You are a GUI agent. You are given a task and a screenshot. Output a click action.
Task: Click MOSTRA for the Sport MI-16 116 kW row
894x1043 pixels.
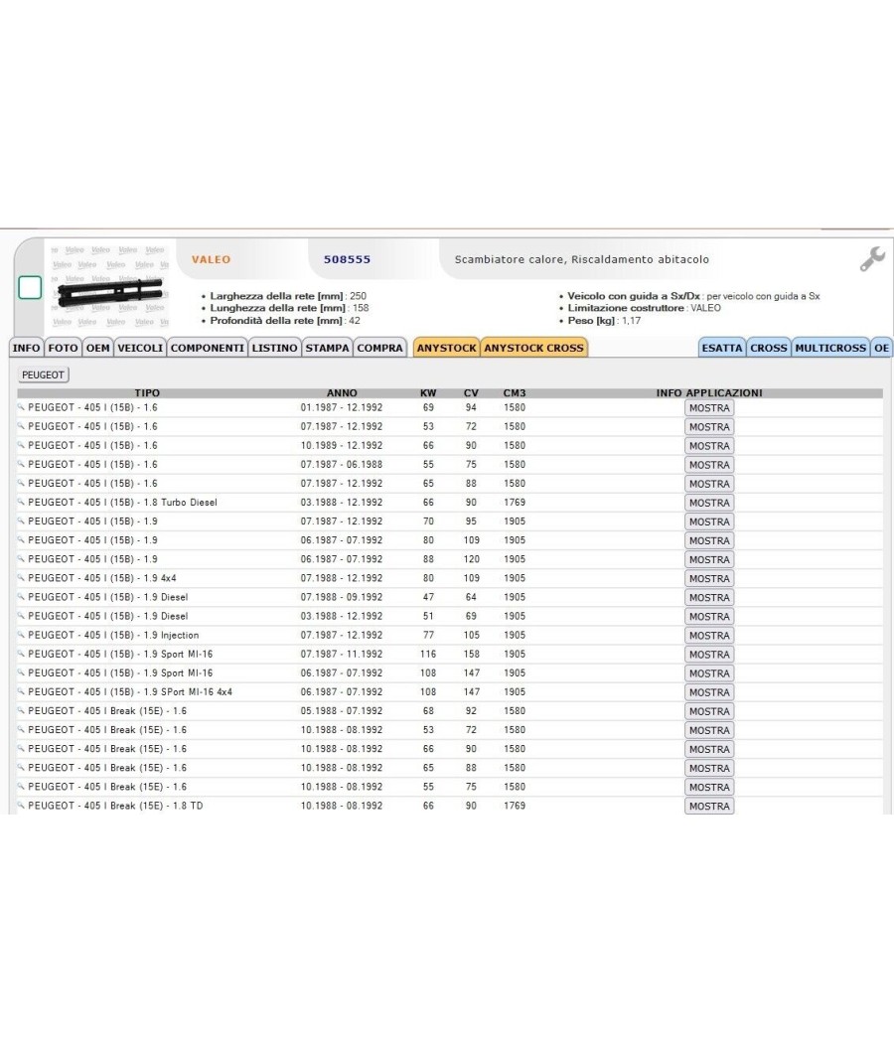[x=709, y=655]
